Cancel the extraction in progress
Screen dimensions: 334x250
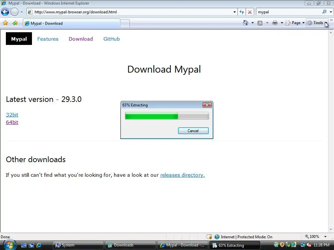click(193, 131)
